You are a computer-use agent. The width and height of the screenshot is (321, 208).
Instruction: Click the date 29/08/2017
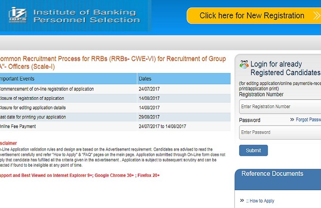tap(149, 117)
